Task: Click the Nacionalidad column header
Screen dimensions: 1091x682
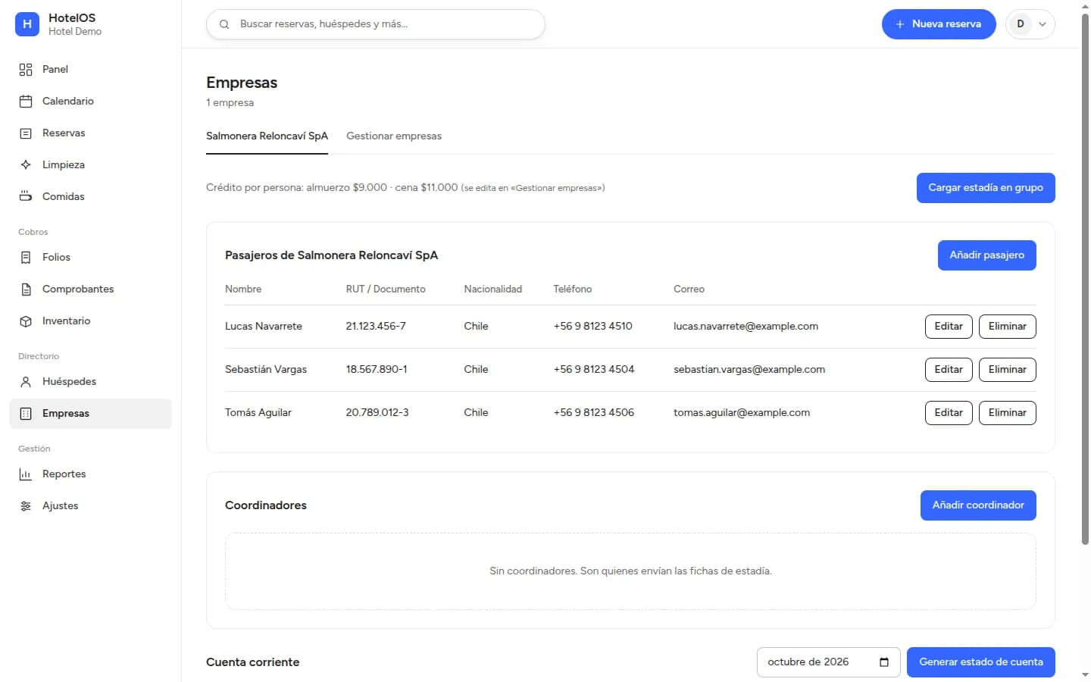Action: pos(493,289)
